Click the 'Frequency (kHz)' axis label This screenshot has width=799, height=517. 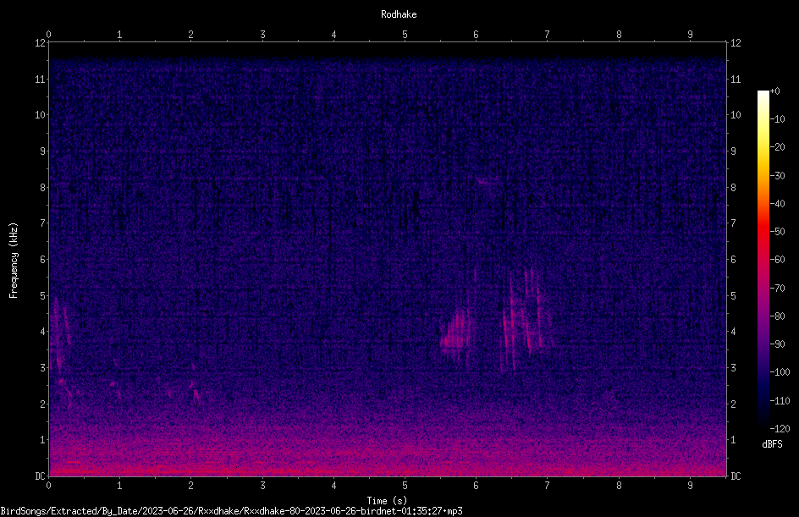pos(14,261)
